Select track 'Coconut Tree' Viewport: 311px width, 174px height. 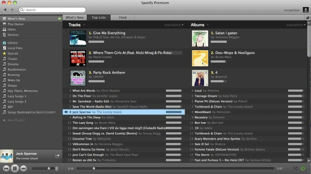(124, 139)
